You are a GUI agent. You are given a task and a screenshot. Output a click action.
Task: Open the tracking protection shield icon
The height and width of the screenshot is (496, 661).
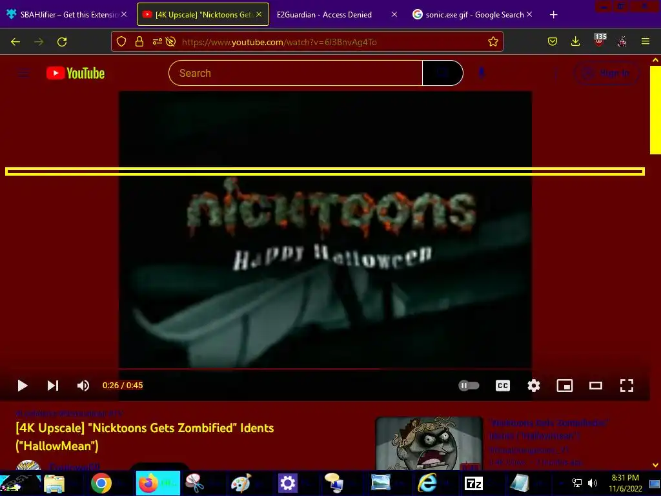[x=121, y=41]
